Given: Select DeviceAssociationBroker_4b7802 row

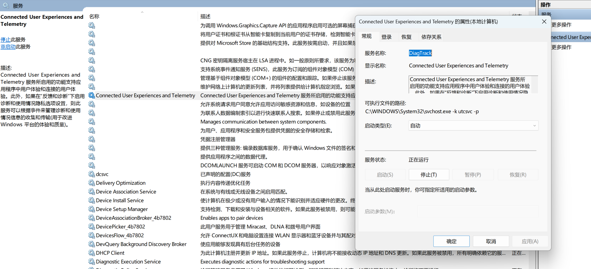Looking at the screenshot, I should [x=134, y=218].
